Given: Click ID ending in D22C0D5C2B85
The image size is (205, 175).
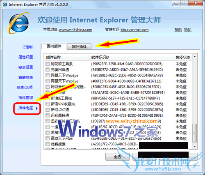Looking at the screenshot, I should tap(127, 104).
